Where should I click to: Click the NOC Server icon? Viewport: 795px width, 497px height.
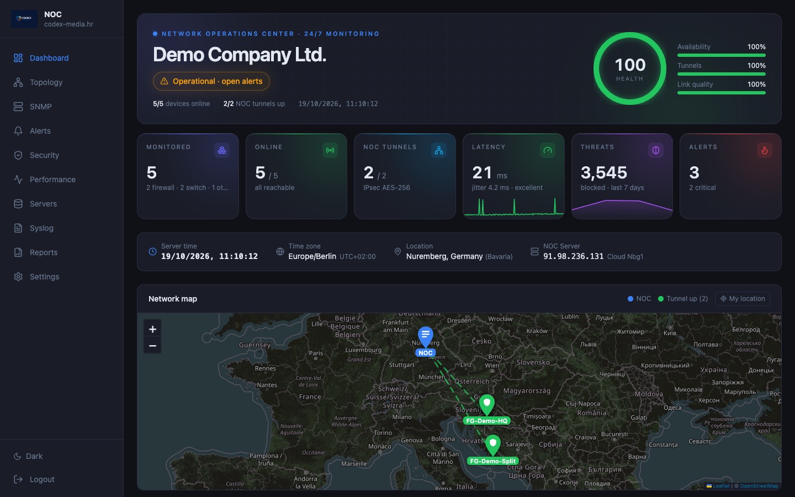(x=534, y=252)
